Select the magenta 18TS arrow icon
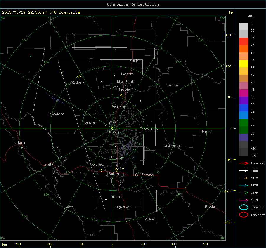Viewport: 266px width, 248px height. click(x=244, y=200)
